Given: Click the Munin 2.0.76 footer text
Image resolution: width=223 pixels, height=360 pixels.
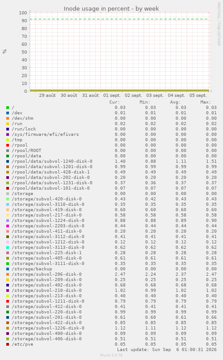Looking at the screenshot, I should click(x=111, y=355).
